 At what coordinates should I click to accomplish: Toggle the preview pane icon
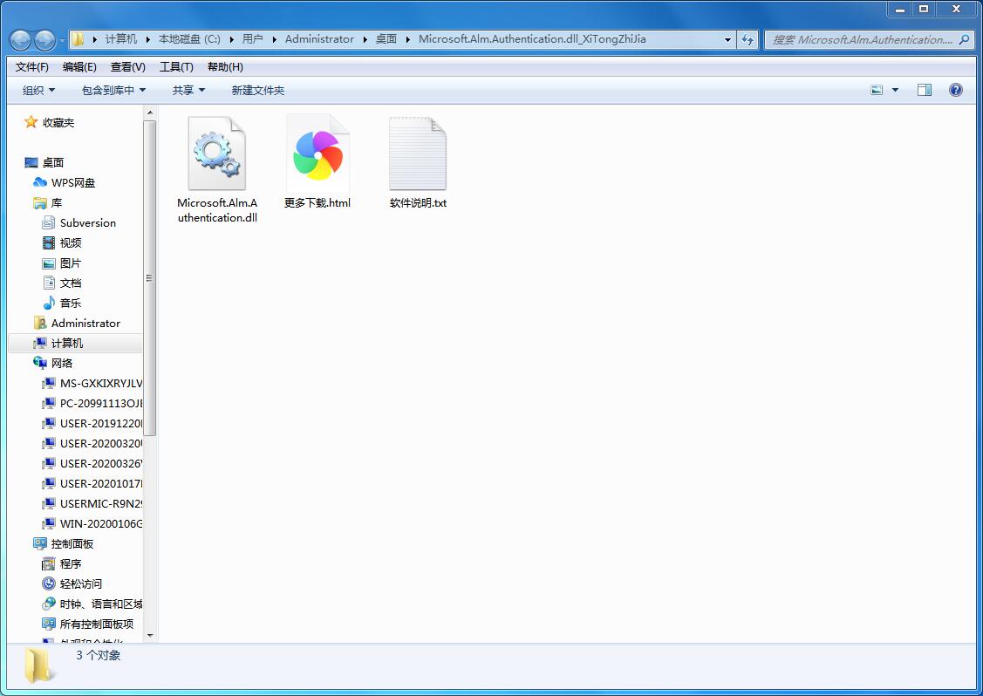click(x=924, y=91)
